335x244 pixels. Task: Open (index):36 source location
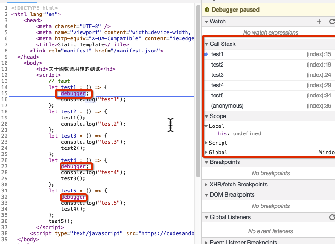tap(319, 106)
